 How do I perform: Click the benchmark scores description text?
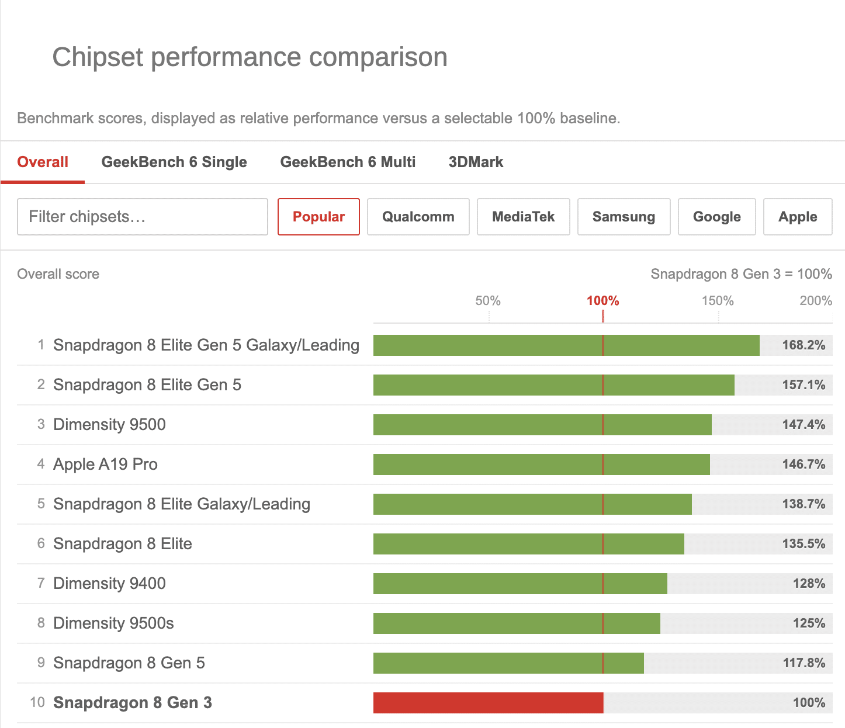[318, 119]
